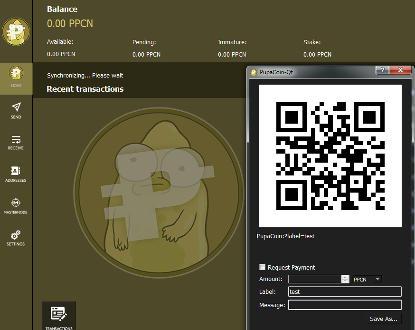Click the Stake 0.00 PPCN value
This screenshot has width=415, height=330.
tap(317, 54)
